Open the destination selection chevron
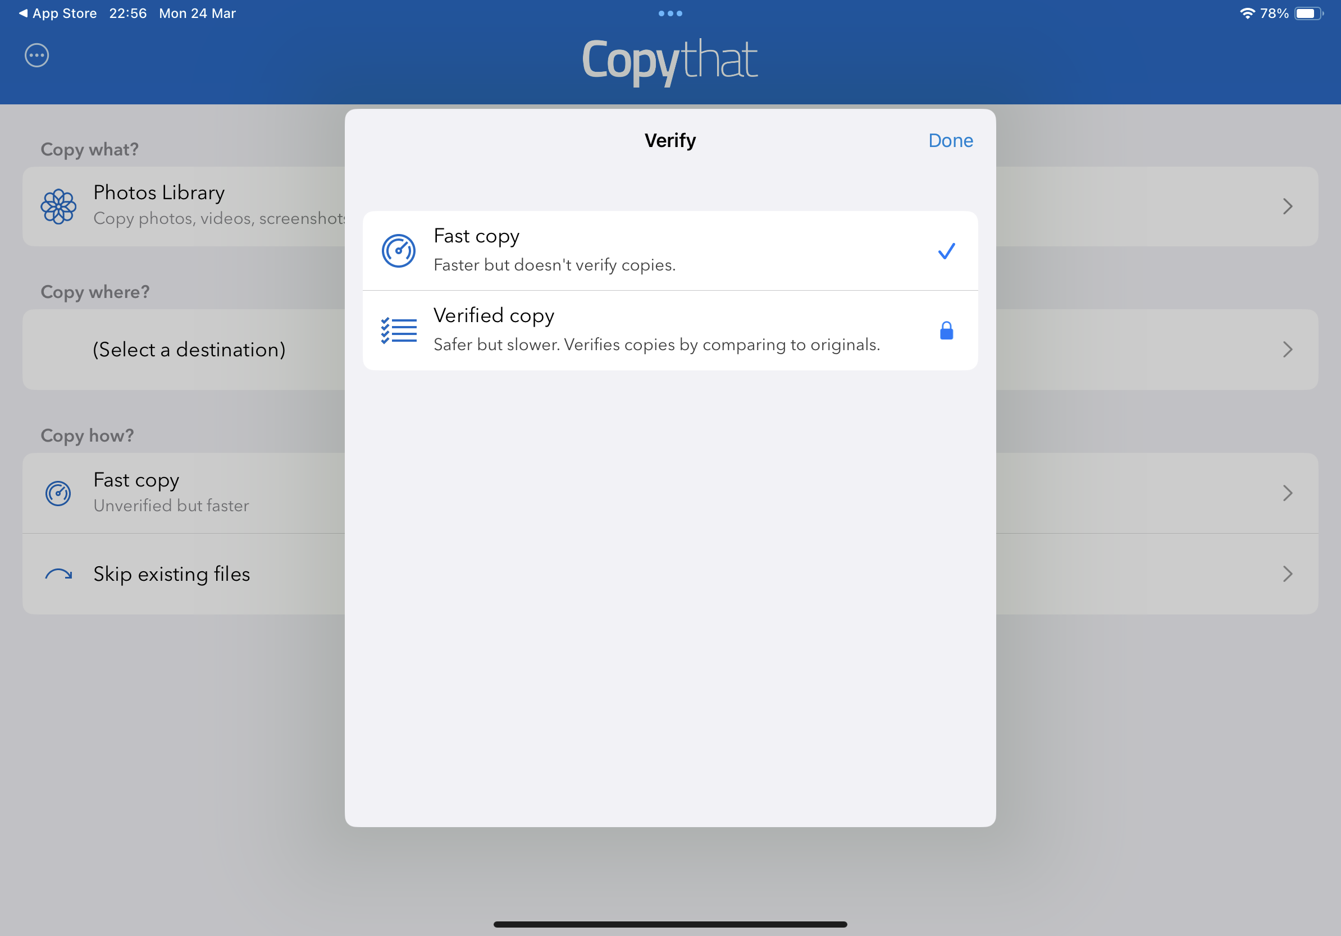 pos(1287,350)
